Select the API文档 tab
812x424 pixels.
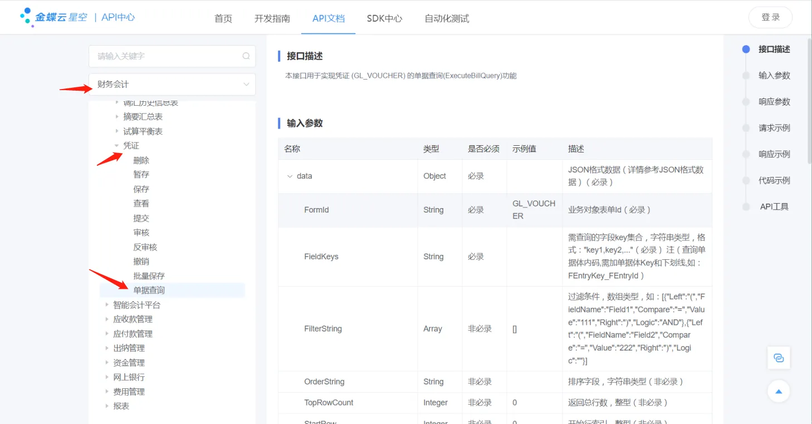point(329,18)
